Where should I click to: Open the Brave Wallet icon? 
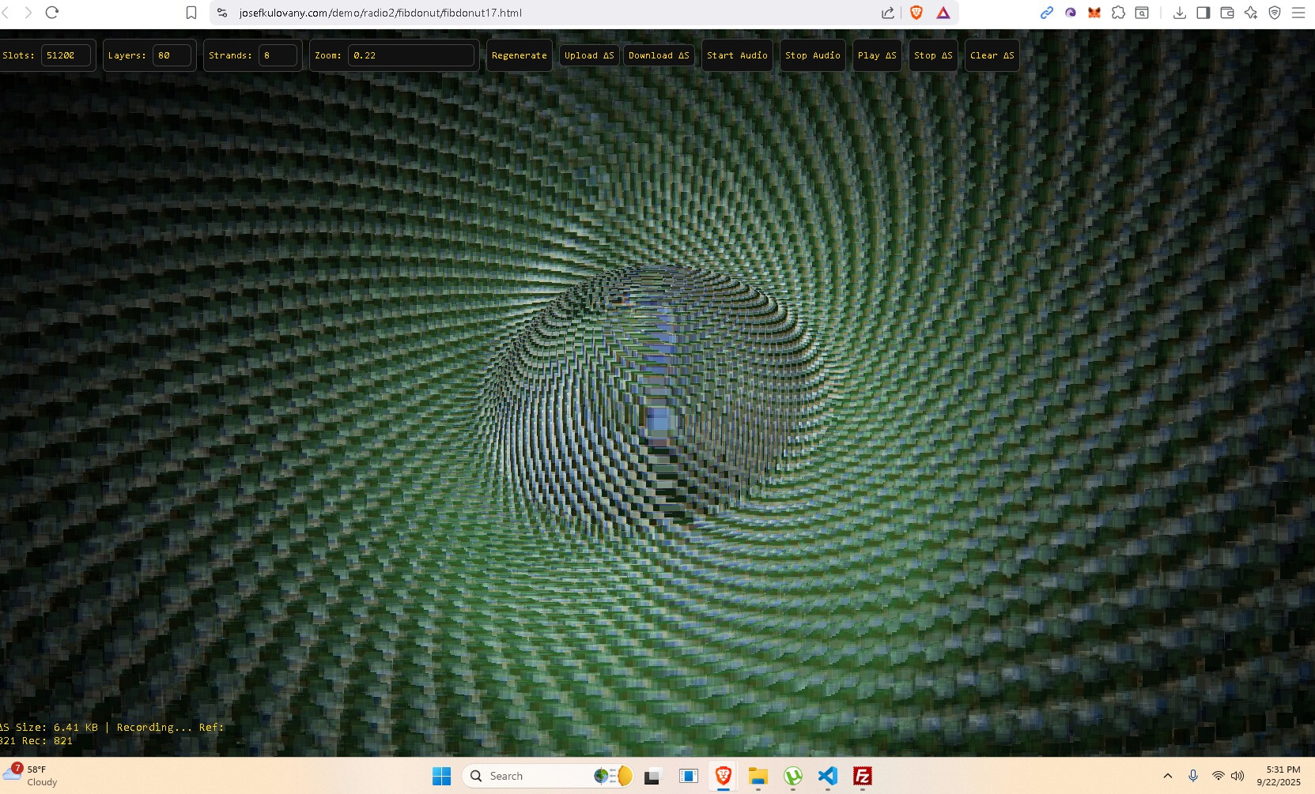click(1226, 13)
